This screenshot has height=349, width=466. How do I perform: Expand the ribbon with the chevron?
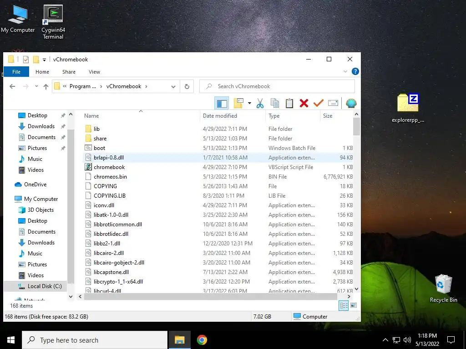pos(345,71)
